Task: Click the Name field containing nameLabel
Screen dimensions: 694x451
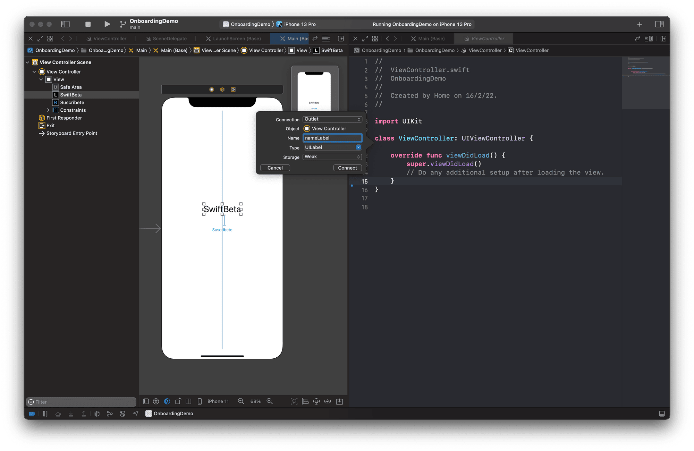Action: pos(332,138)
